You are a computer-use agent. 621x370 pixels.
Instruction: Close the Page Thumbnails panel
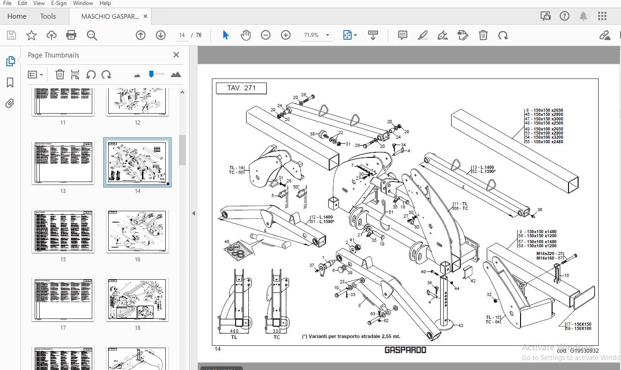176,55
